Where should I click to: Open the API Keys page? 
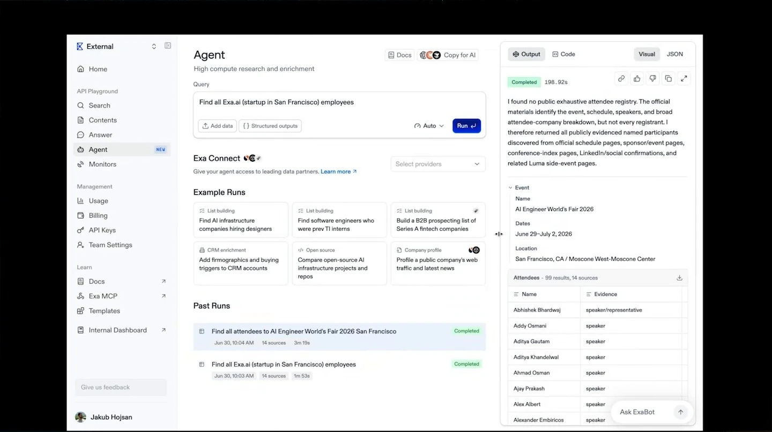tap(122, 230)
